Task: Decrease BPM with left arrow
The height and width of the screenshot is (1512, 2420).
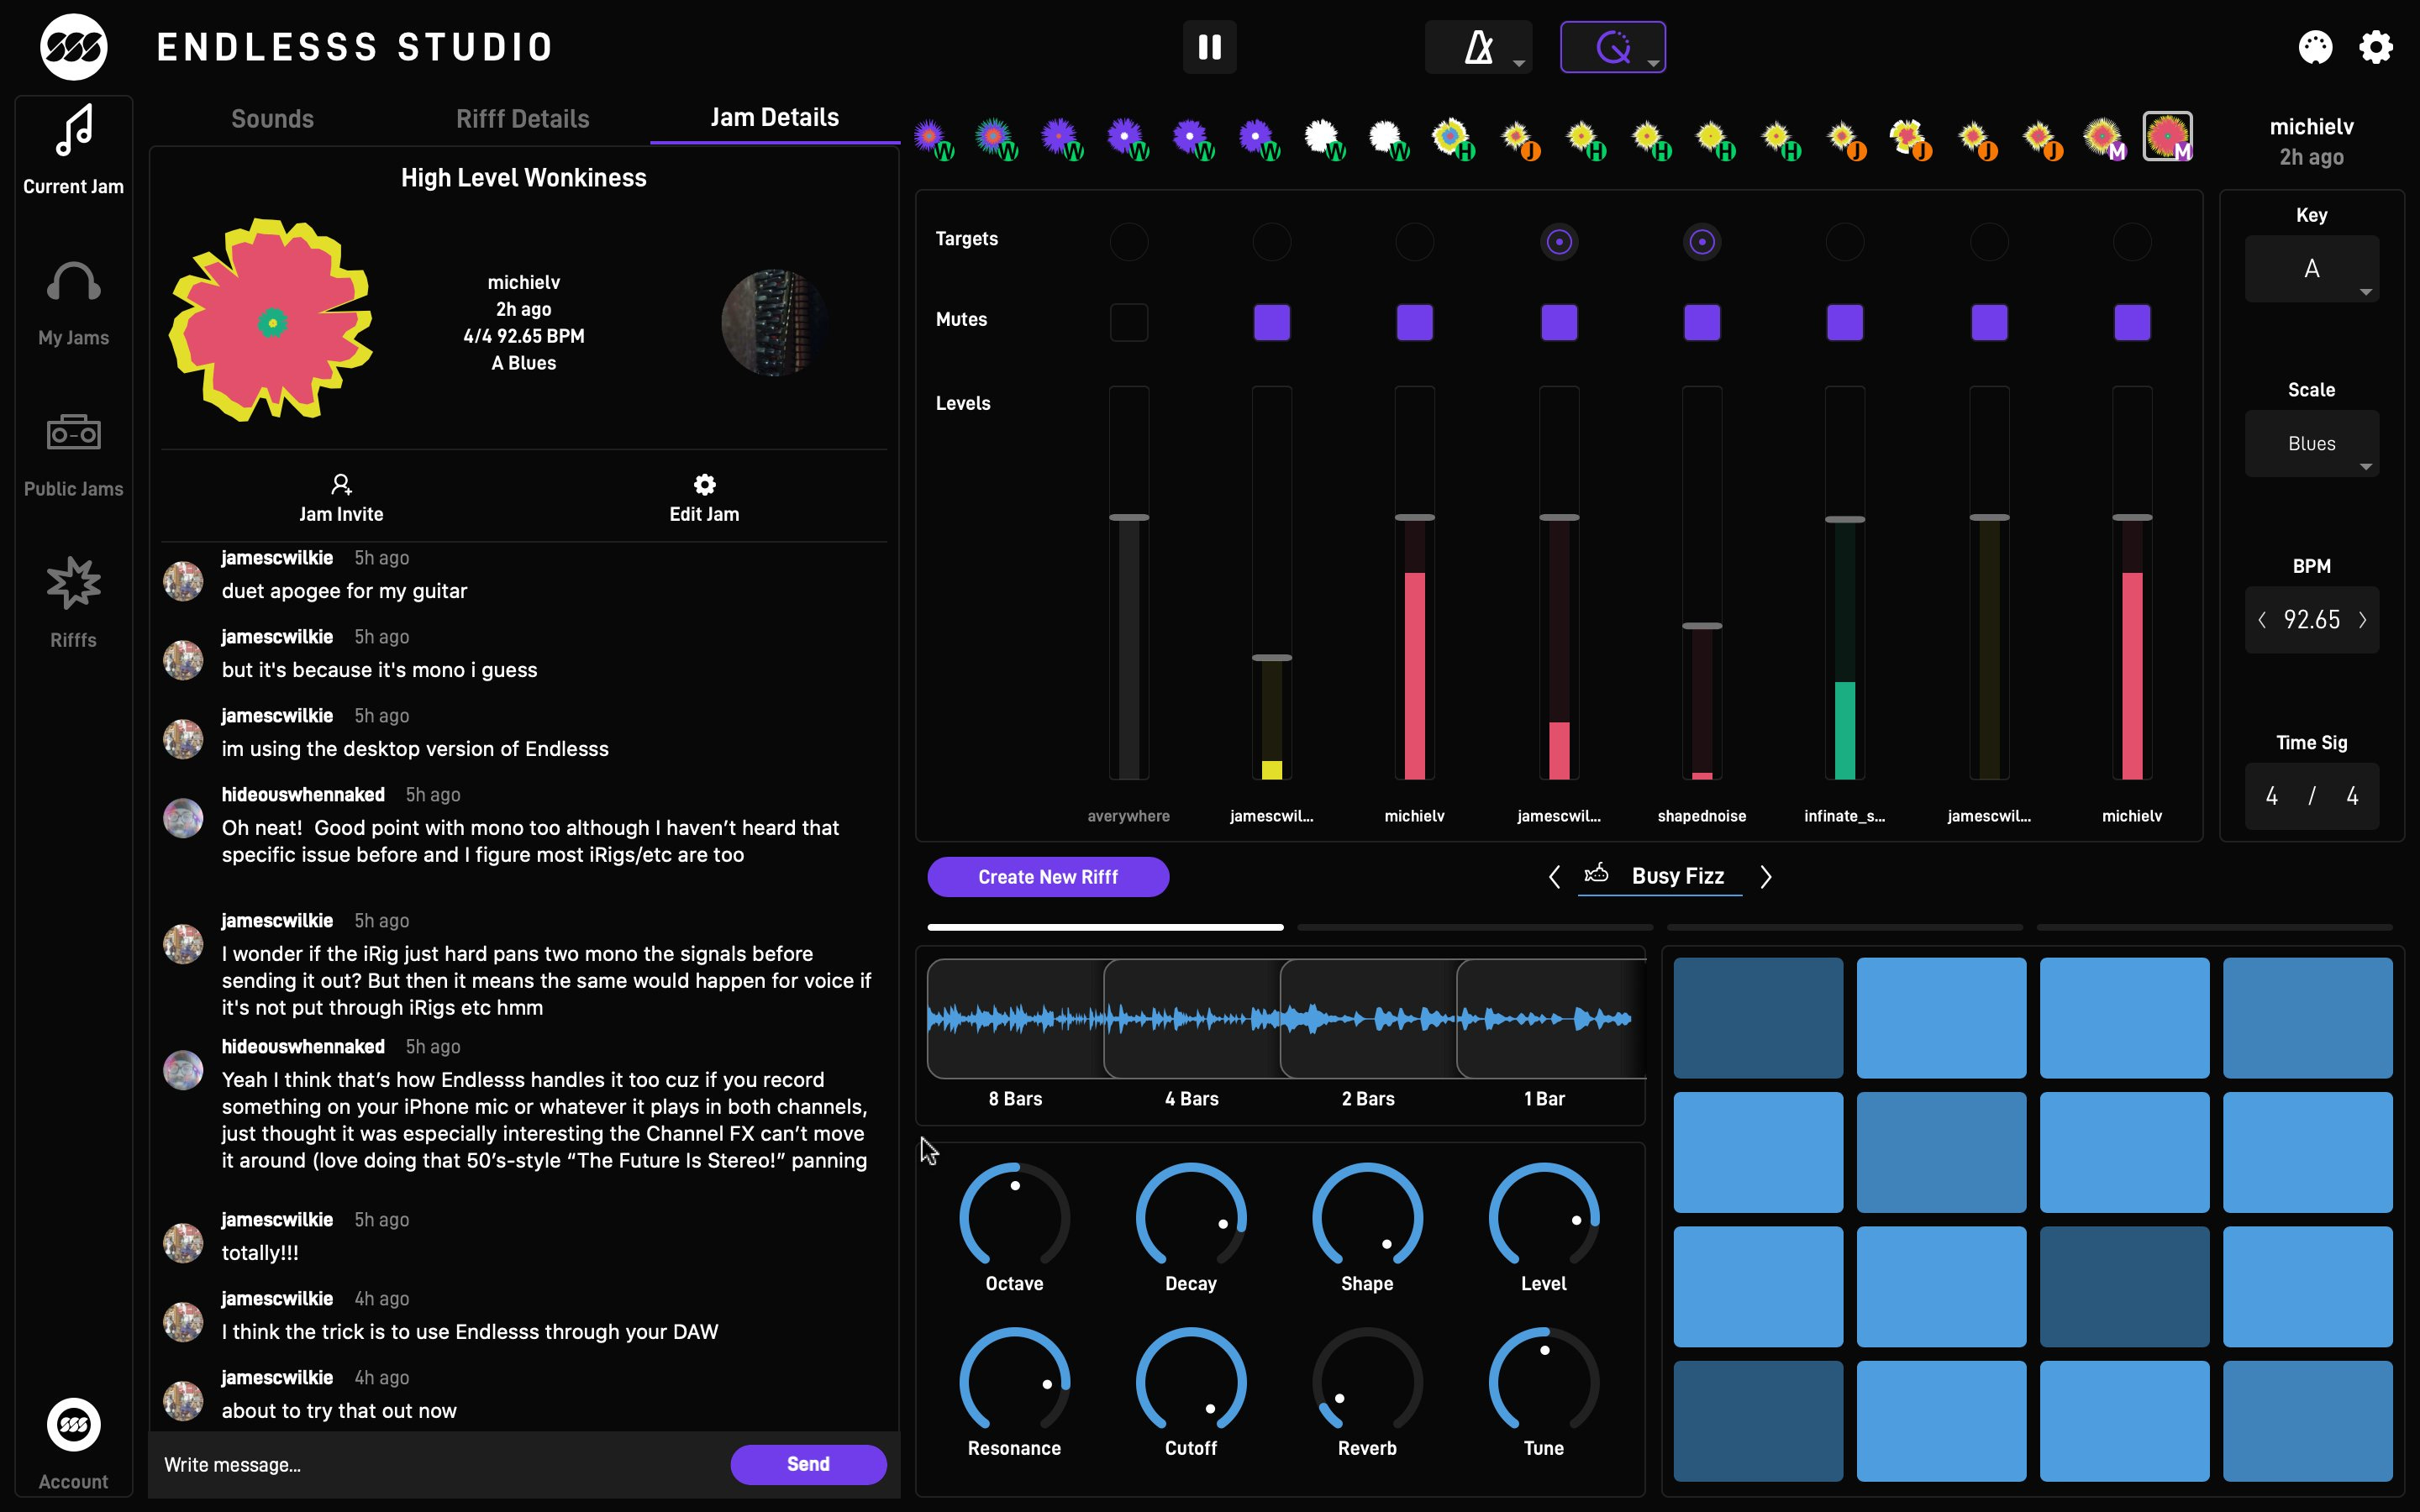Action: click(2262, 620)
